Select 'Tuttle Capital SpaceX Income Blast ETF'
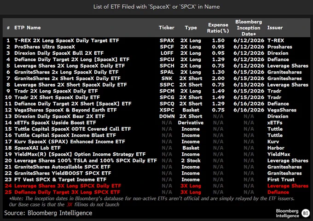Screen dimensions: 313x221 [65, 135]
